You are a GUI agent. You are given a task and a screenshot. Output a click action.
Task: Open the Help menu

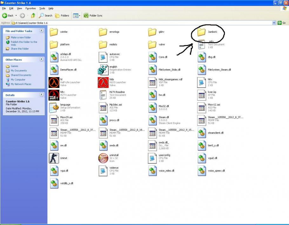(51, 9)
